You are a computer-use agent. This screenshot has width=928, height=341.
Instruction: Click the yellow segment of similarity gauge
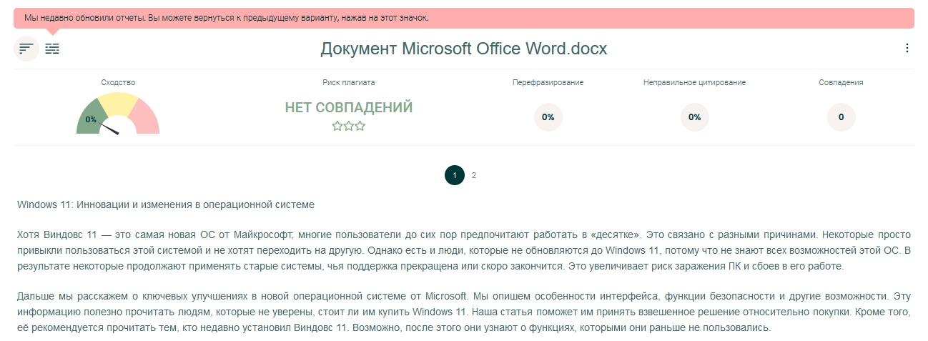(118, 104)
